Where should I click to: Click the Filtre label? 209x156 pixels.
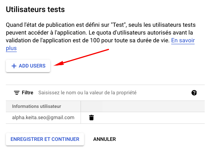pos(28,93)
